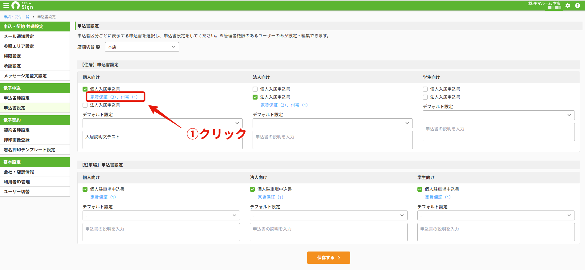Viewport: 585px width, 270px height.
Task: Expand デフォルト設定 dropdown for 学生向け housing
Action: coord(499,115)
